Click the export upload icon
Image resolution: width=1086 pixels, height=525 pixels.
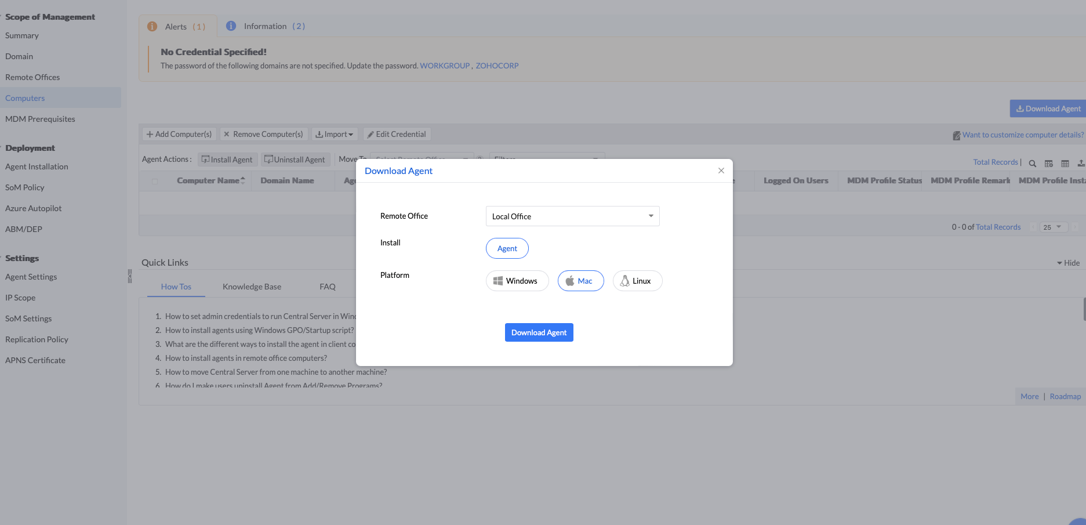pyautogui.click(x=1081, y=163)
